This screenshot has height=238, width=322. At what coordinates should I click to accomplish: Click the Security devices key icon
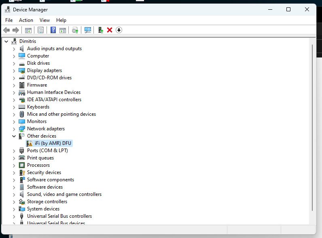[x=22, y=172]
